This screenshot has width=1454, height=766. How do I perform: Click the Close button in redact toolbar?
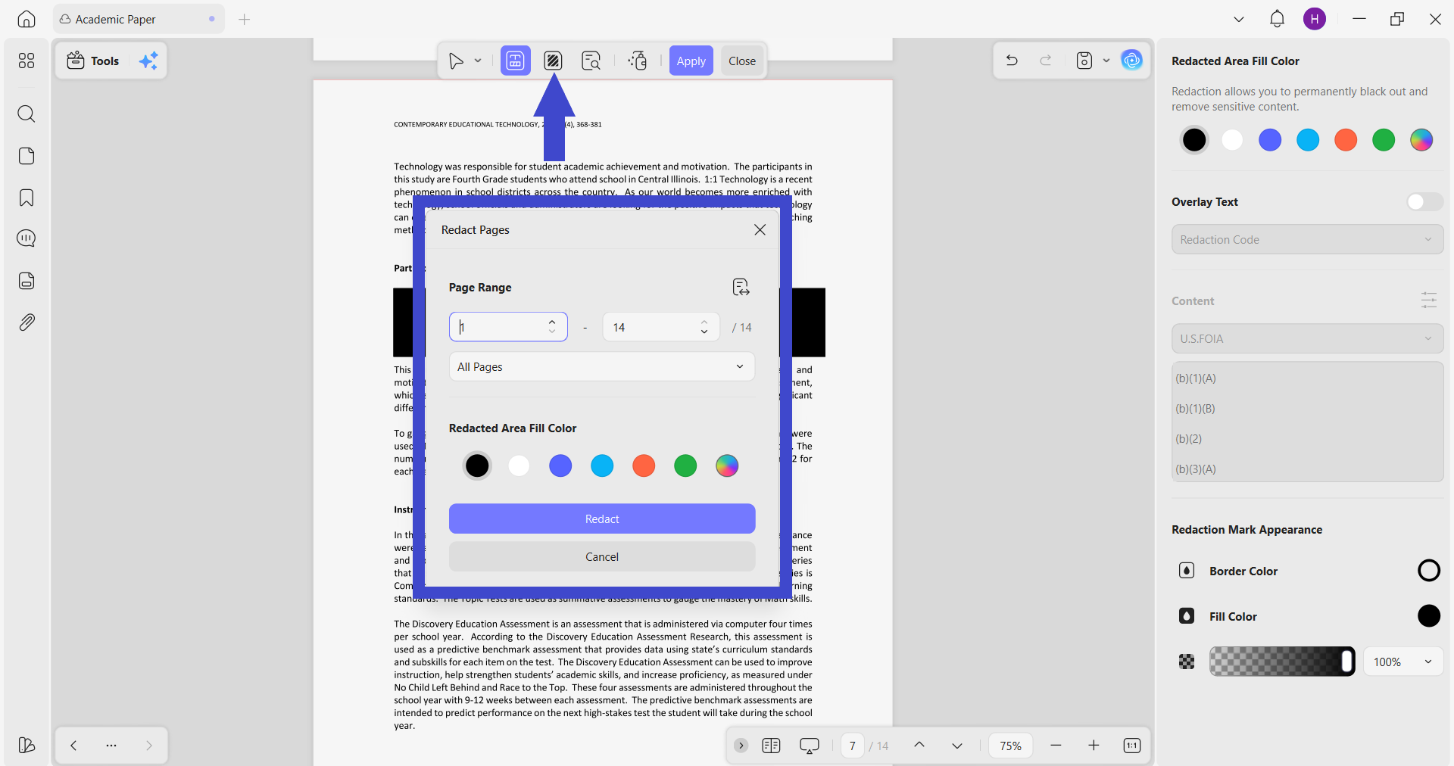(742, 61)
